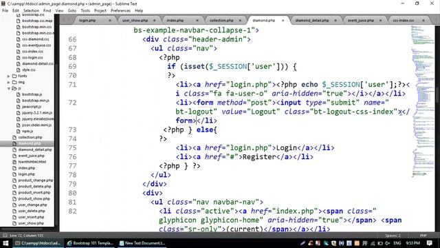Open Bootstrap 101 Template browser taskbar button

[x=90, y=243]
